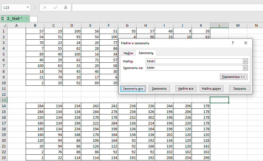The width and height of the screenshot is (263, 161).
Task: Click the Enter checkmark icon in formula bar
Action: (x=55, y=7)
